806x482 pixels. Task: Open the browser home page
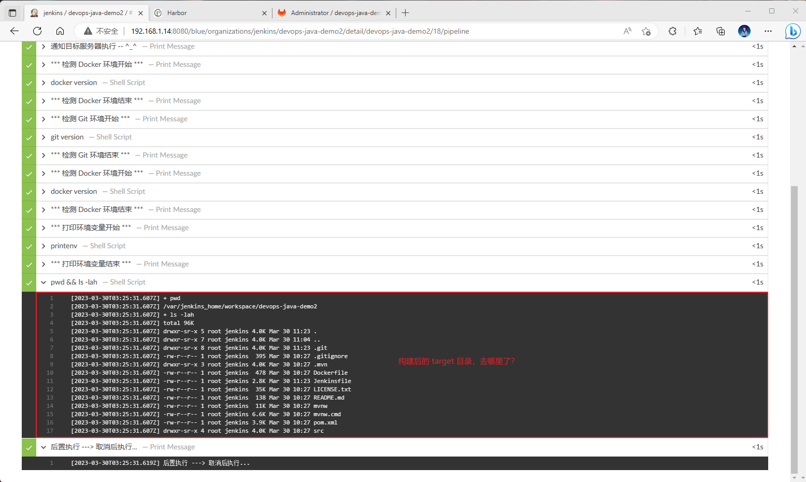(x=60, y=31)
